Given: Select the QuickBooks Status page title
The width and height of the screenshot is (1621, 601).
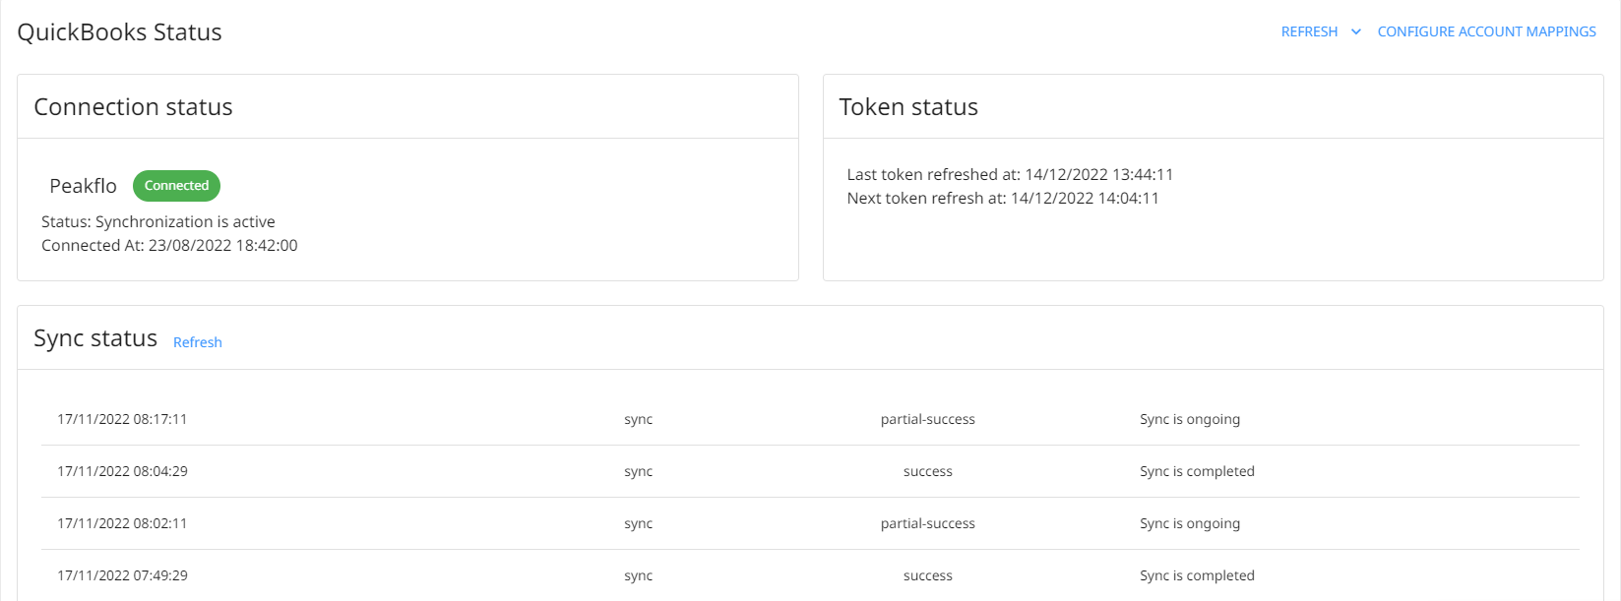Looking at the screenshot, I should click(x=119, y=32).
